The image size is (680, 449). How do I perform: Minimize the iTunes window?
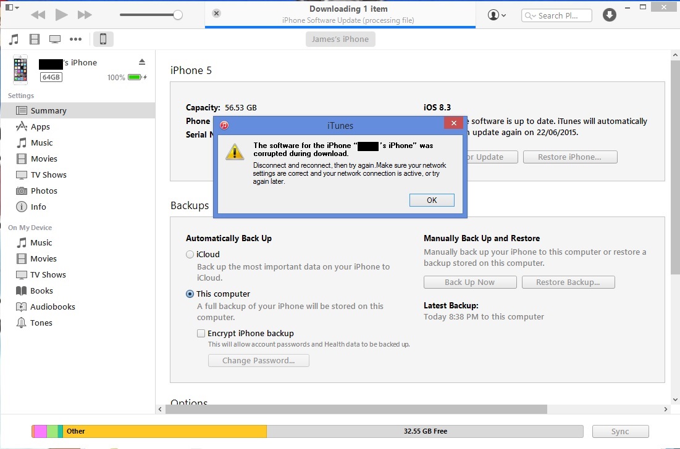click(627, 8)
